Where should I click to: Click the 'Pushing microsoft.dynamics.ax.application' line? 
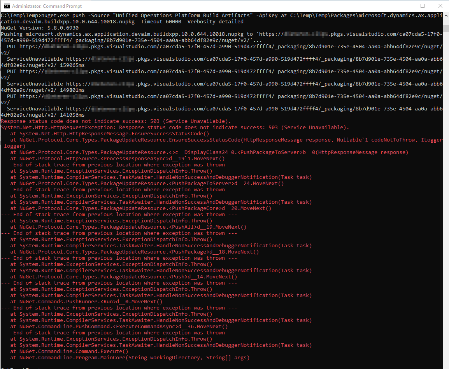[222, 34]
